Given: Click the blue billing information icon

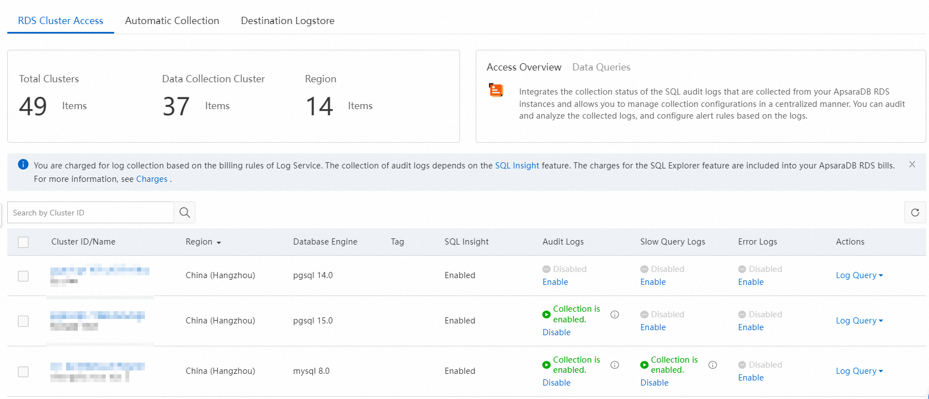Looking at the screenshot, I should point(23,165).
